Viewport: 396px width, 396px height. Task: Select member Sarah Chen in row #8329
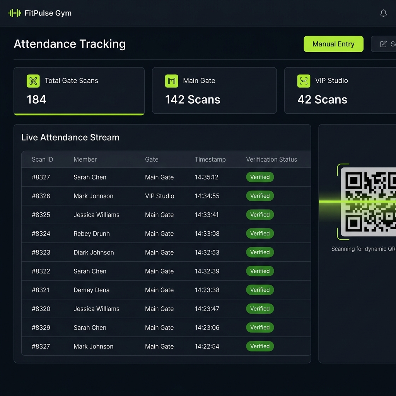coord(90,328)
